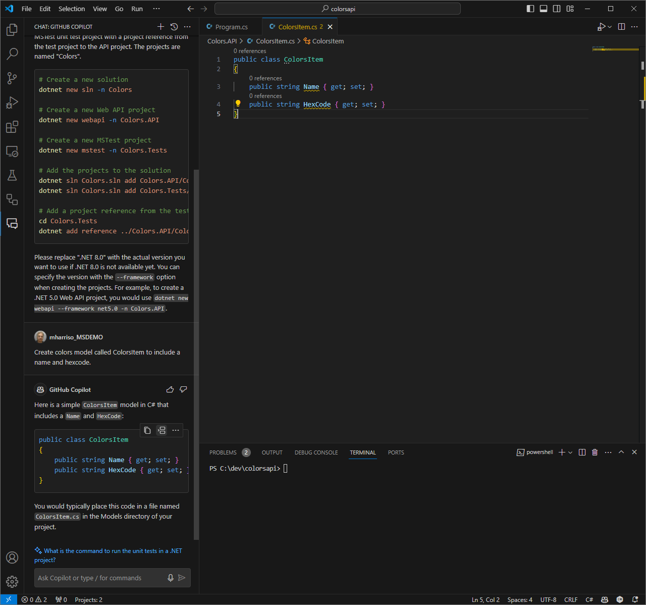
Task: Open the Manage gear icon
Action: click(12, 582)
